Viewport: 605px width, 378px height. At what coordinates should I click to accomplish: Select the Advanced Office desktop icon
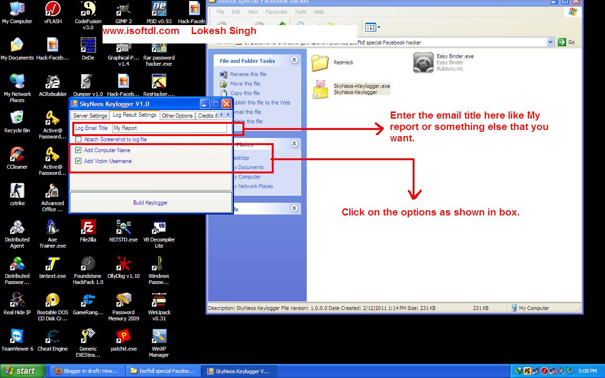(52, 198)
